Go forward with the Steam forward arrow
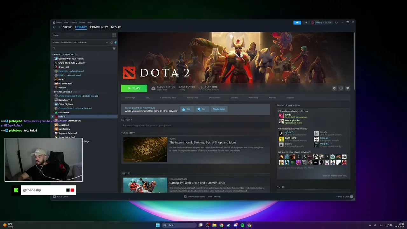This screenshot has height=229, width=407. click(59, 27)
